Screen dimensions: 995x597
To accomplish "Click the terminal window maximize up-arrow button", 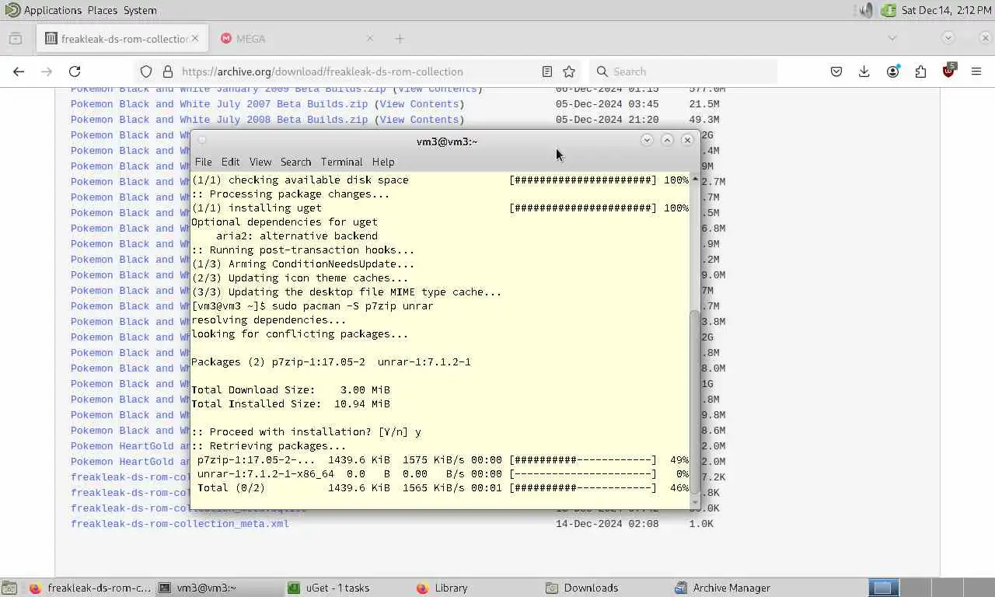I will (x=667, y=140).
